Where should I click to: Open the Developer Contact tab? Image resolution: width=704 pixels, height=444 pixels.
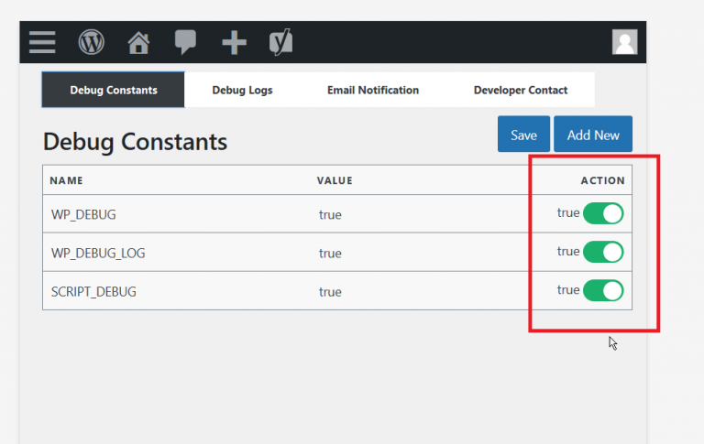click(521, 90)
